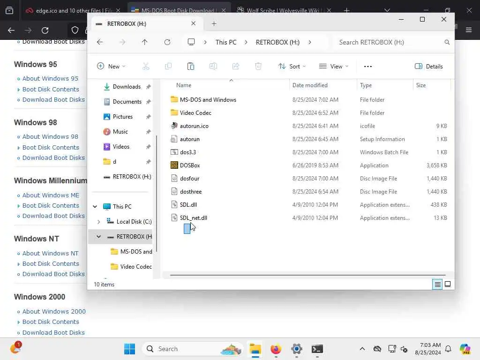Open About Windows 2000 link
The height and width of the screenshot is (360, 480).
(54, 312)
